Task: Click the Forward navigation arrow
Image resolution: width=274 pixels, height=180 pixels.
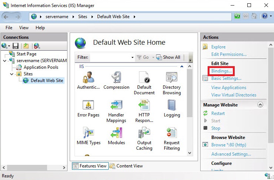Action: point(18,17)
